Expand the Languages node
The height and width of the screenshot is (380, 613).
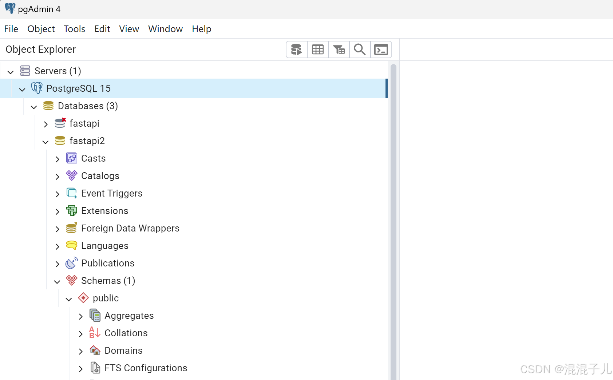tap(57, 246)
